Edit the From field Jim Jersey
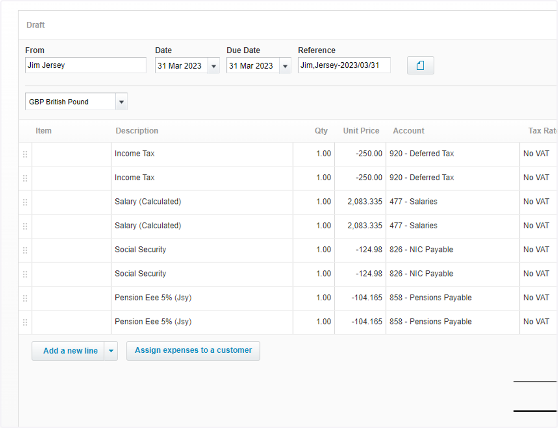 point(86,65)
